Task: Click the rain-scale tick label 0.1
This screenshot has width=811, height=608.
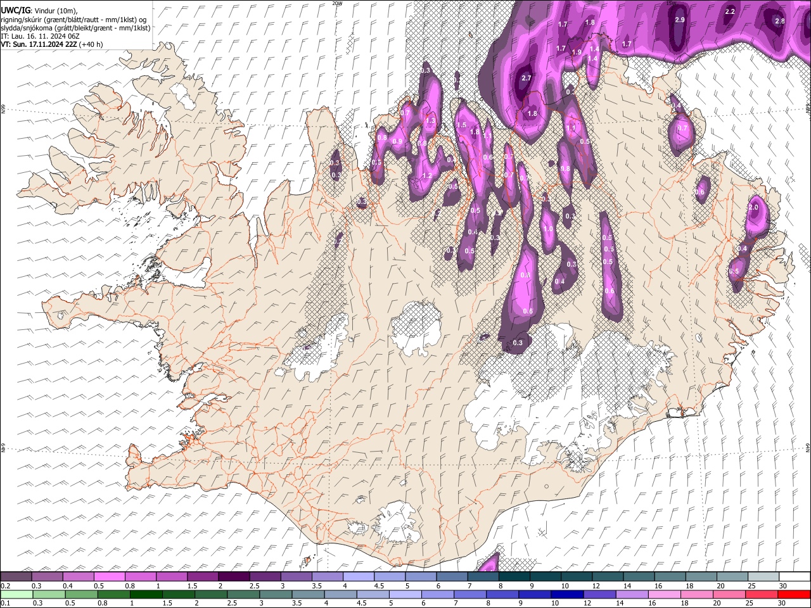Action: [x=4, y=604]
